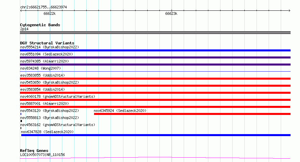Select the esv3583855 (Uddin2014) label
Screen dimensions: 300x162
coord(42,75)
